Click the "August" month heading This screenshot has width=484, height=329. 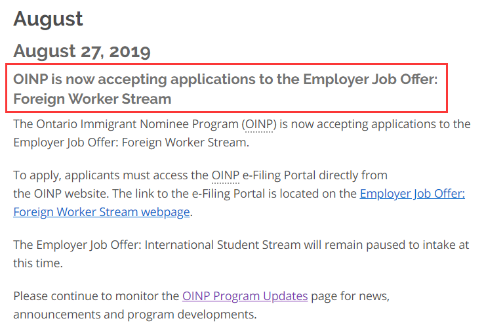49,18
